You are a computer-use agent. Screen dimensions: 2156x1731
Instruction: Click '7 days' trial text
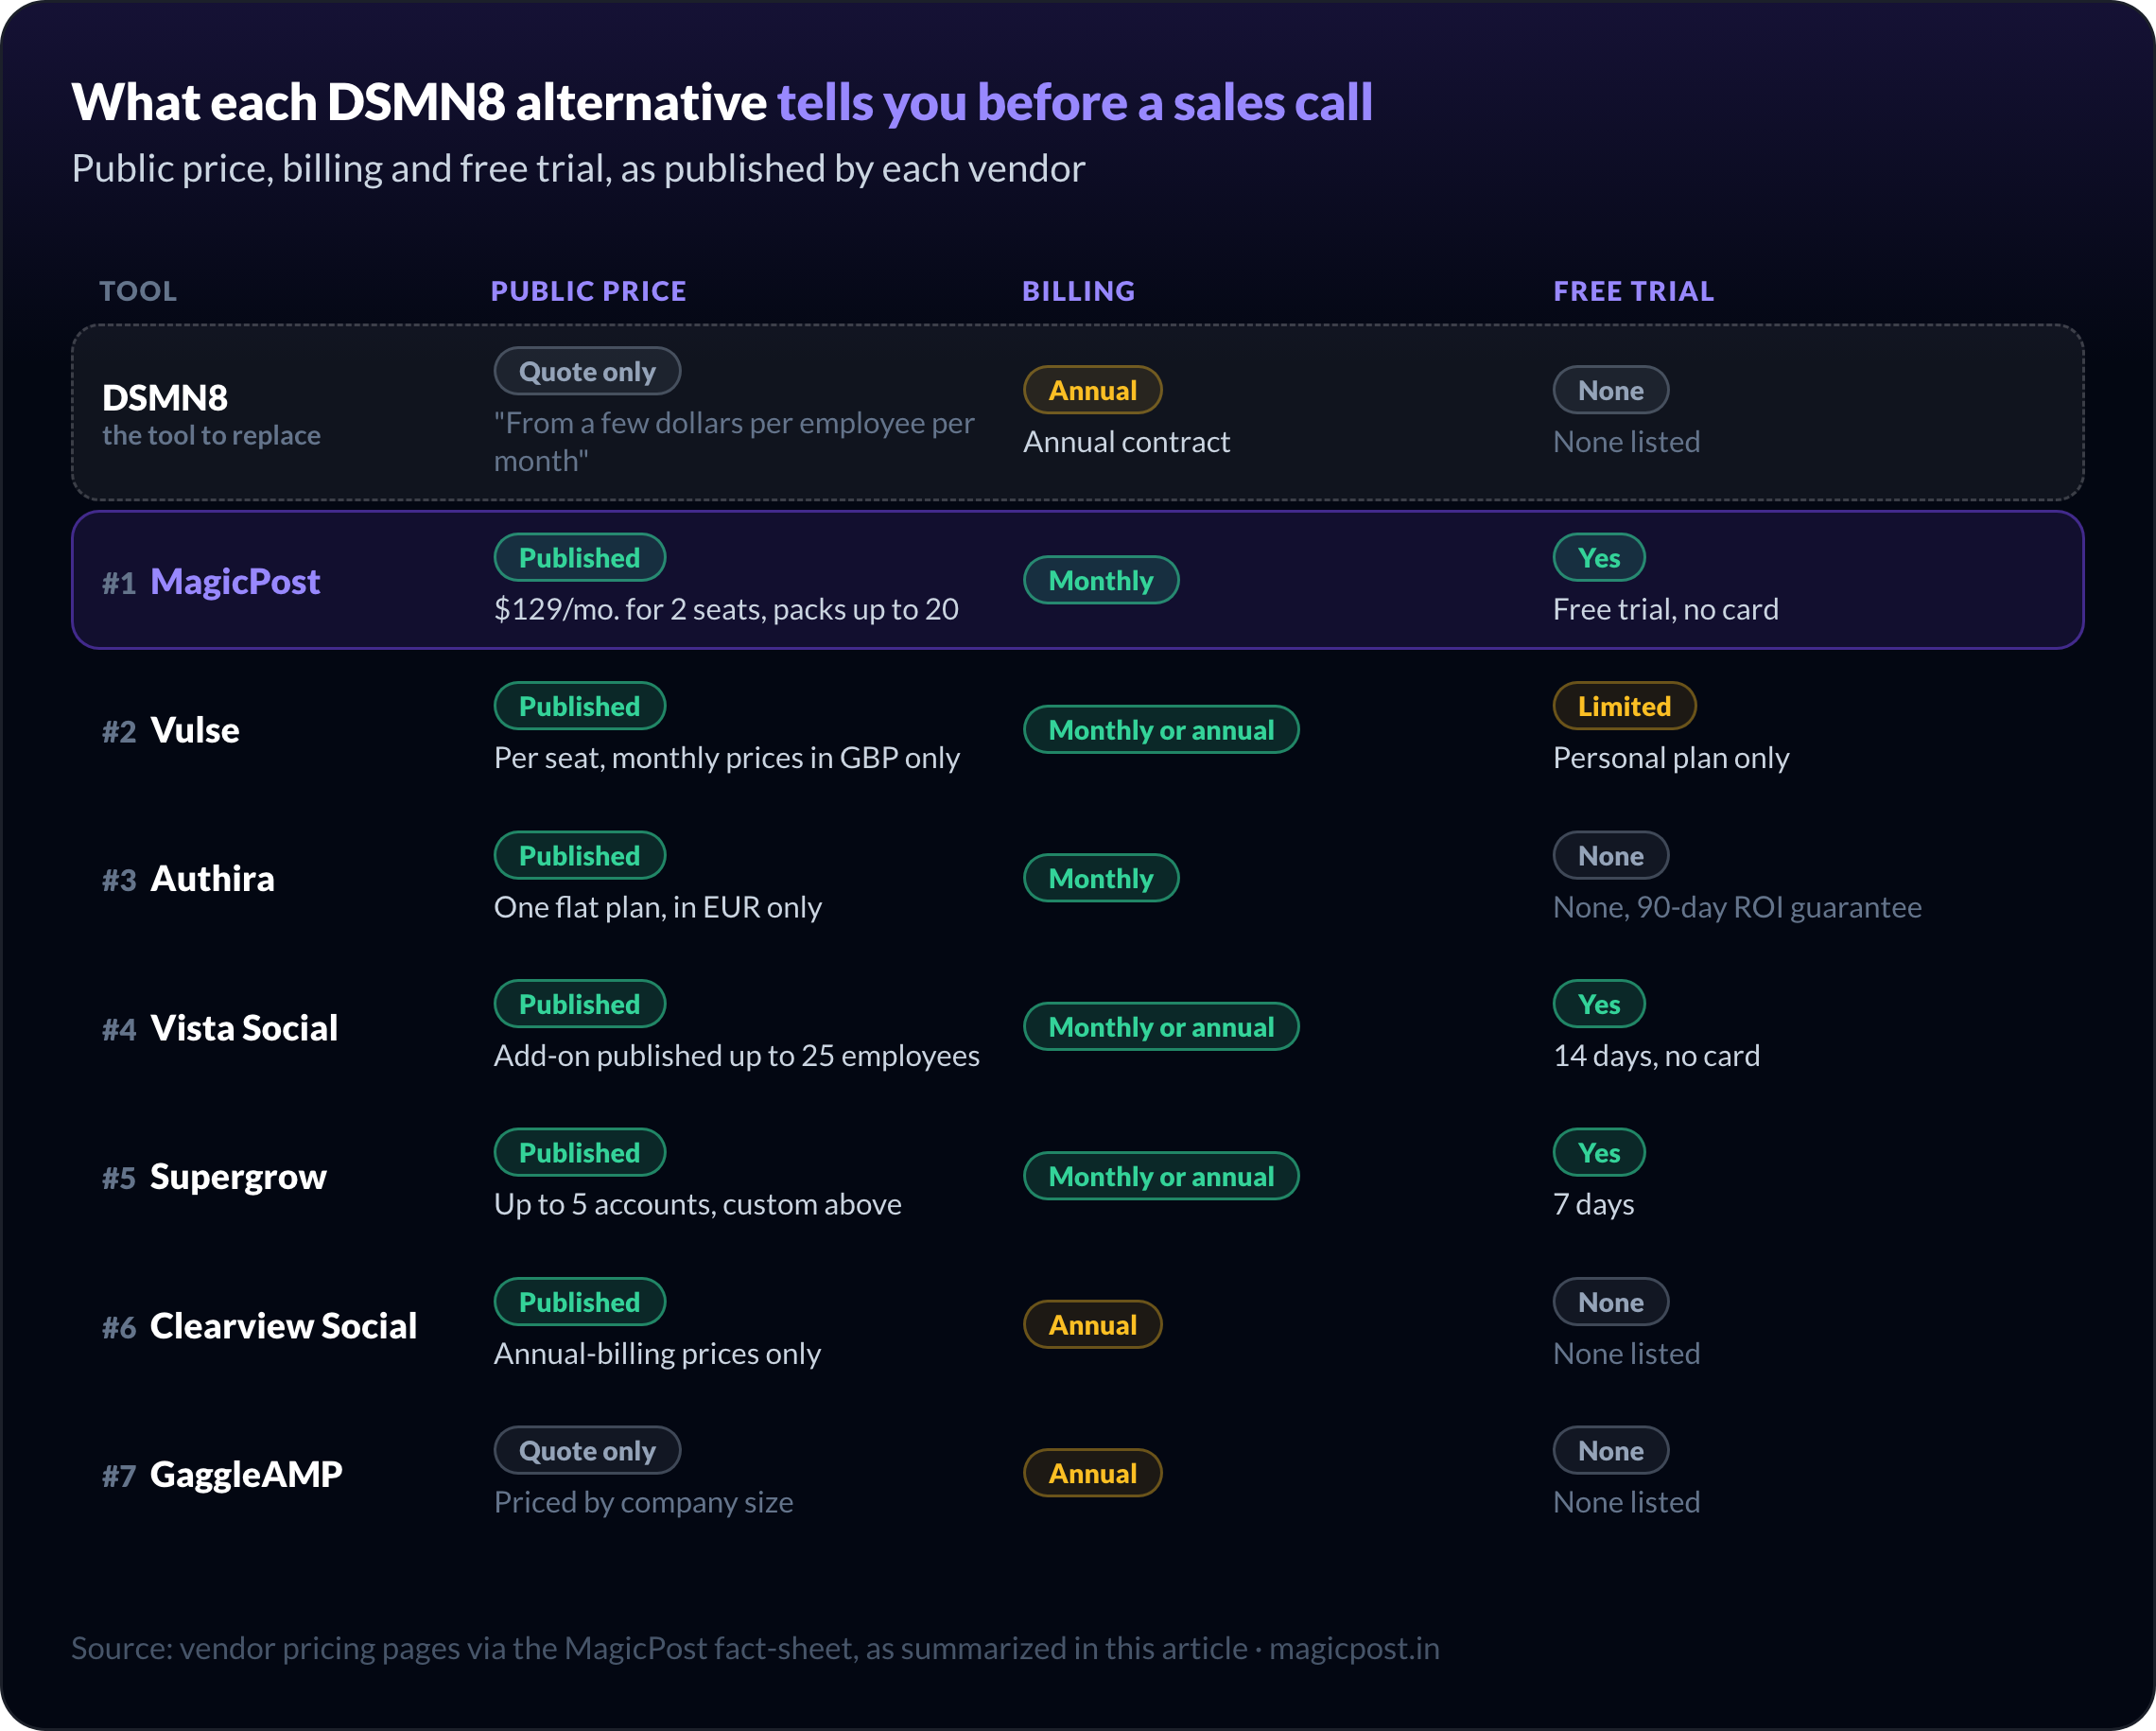coord(1593,1204)
